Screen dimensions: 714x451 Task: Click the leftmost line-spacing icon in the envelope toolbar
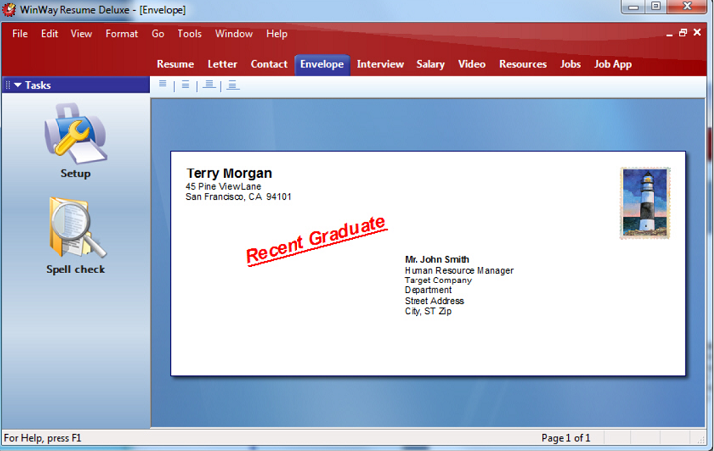163,85
